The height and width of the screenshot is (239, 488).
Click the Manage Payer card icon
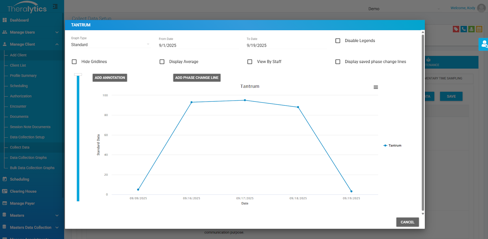(x=5, y=203)
